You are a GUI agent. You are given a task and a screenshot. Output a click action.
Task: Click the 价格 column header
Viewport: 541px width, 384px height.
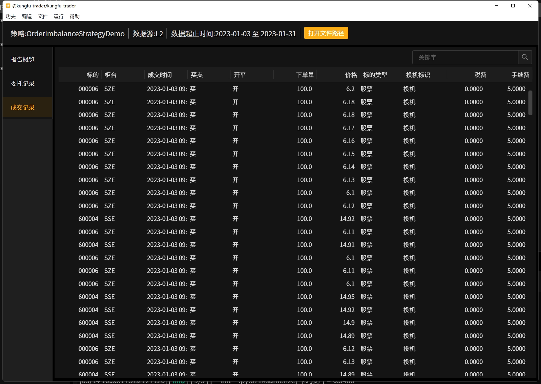point(351,75)
